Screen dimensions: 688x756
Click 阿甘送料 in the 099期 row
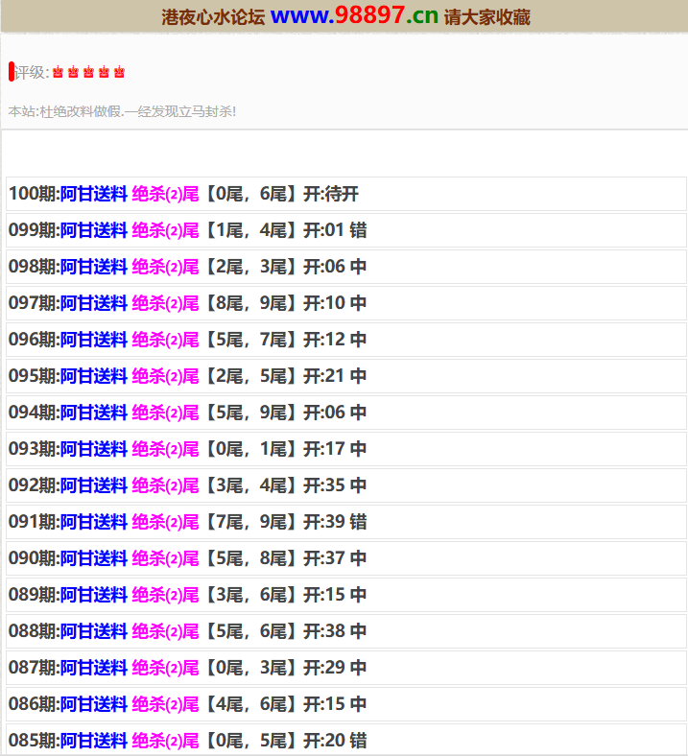pos(94,230)
